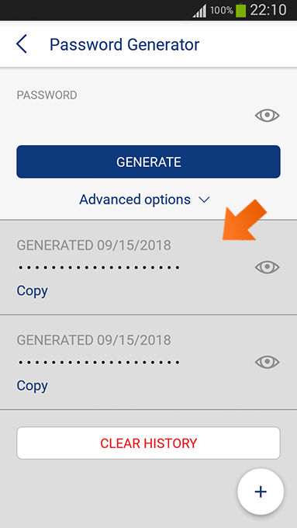
Task: Select the second entry's masked password dots
Action: point(99,363)
